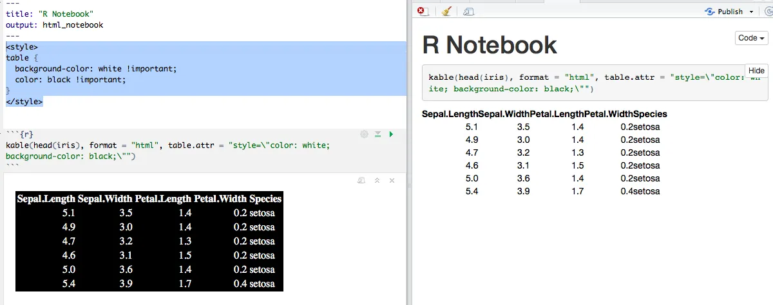Click the R Notebook heading in preview
This screenshot has height=305, width=773.
[490, 45]
